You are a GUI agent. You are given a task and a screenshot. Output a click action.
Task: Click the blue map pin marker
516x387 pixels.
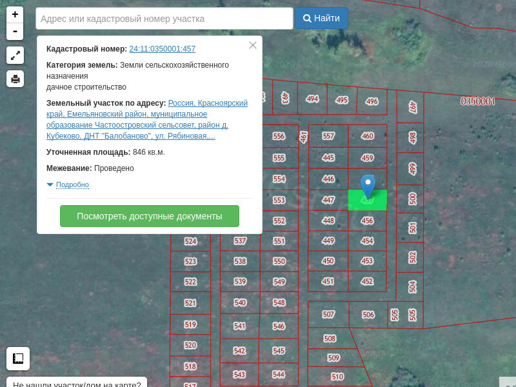(x=368, y=185)
